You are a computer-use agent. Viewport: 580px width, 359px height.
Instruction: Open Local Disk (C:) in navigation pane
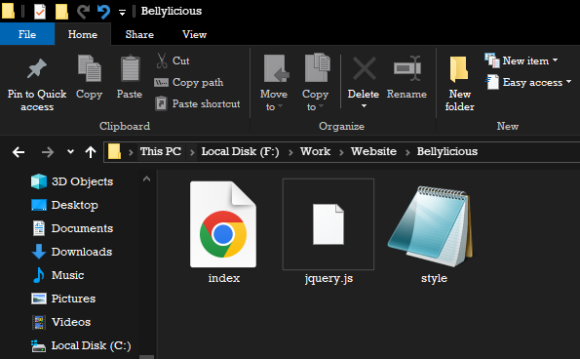click(x=81, y=345)
